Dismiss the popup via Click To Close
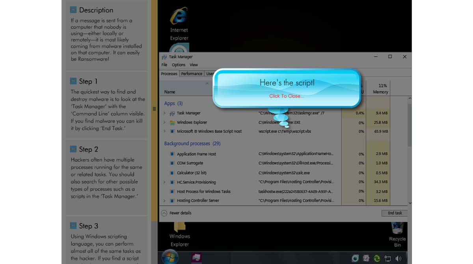 [x=287, y=96]
